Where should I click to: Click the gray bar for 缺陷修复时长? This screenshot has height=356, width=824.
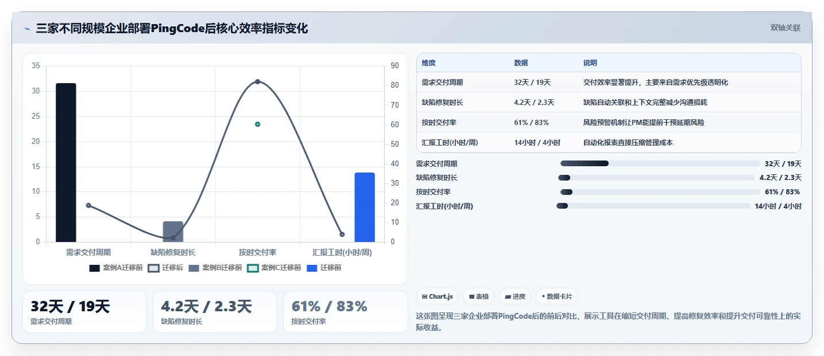pyautogui.click(x=173, y=232)
